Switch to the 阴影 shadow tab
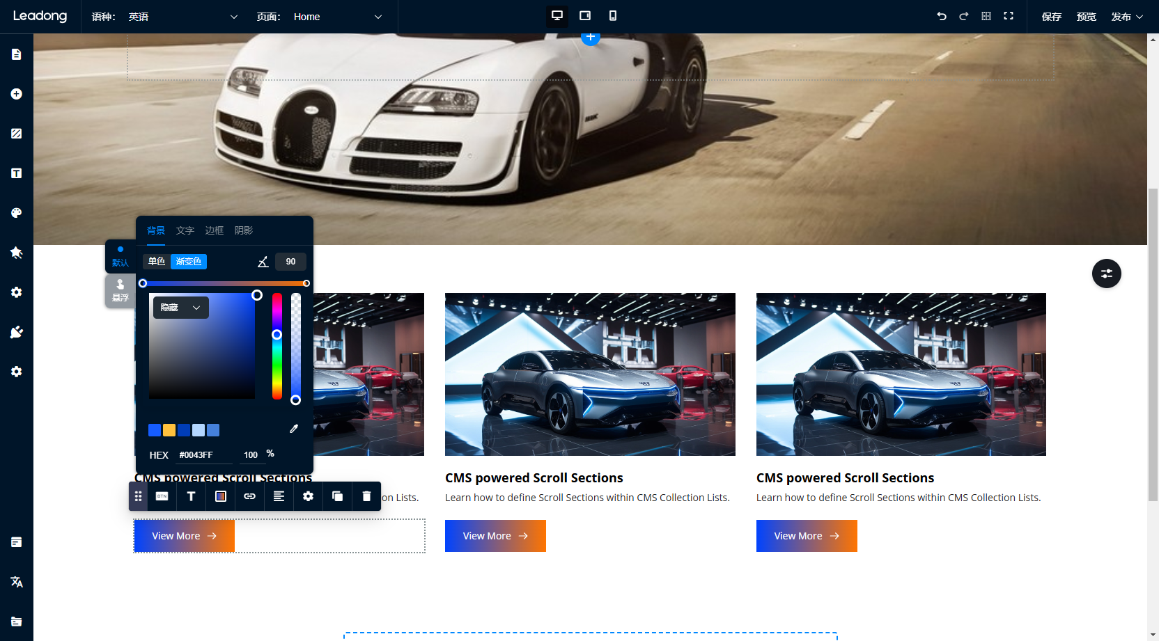 click(244, 230)
